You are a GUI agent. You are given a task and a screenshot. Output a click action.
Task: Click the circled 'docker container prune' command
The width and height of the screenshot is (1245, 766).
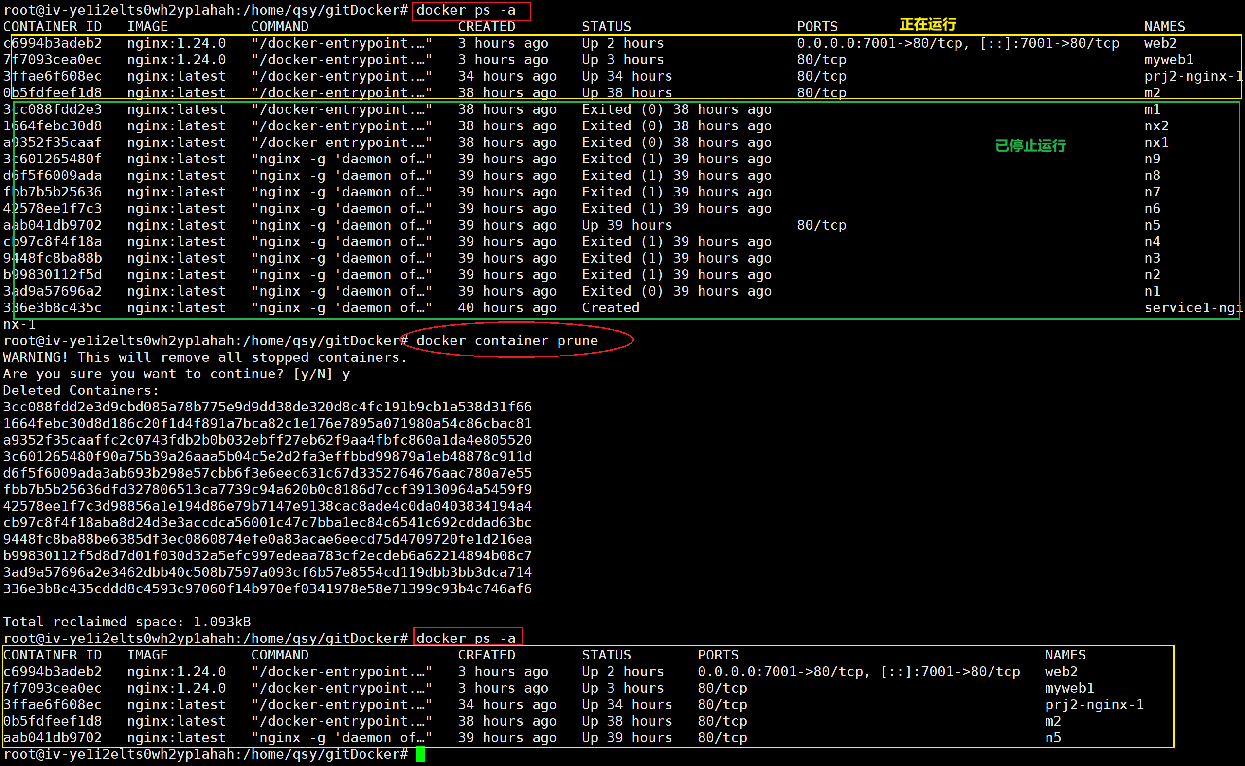507,341
